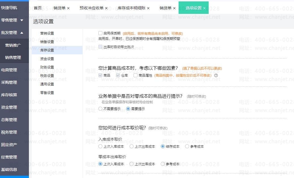Open 库存设置 settings section

point(57,50)
